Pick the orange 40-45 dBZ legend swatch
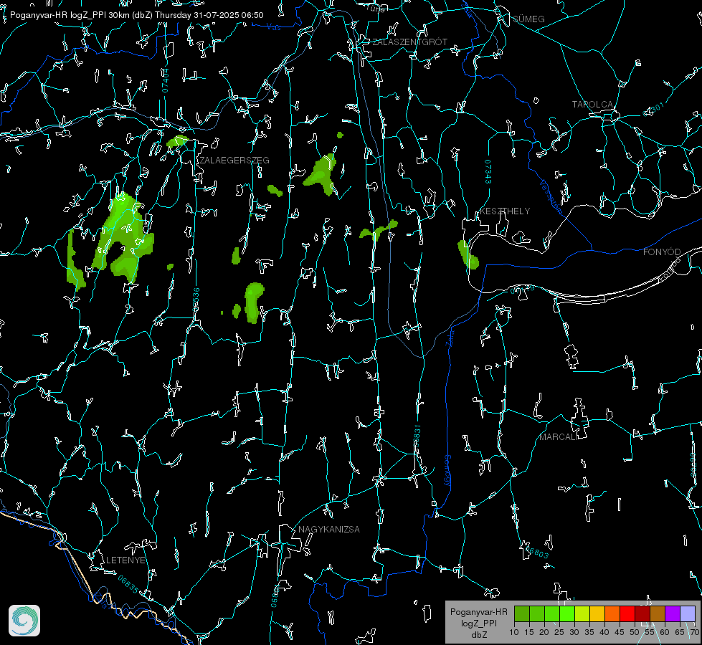The height and width of the screenshot is (645, 702). 612,613
